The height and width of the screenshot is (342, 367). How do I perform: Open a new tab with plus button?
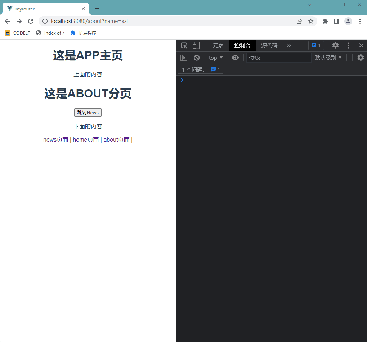pyautogui.click(x=97, y=9)
